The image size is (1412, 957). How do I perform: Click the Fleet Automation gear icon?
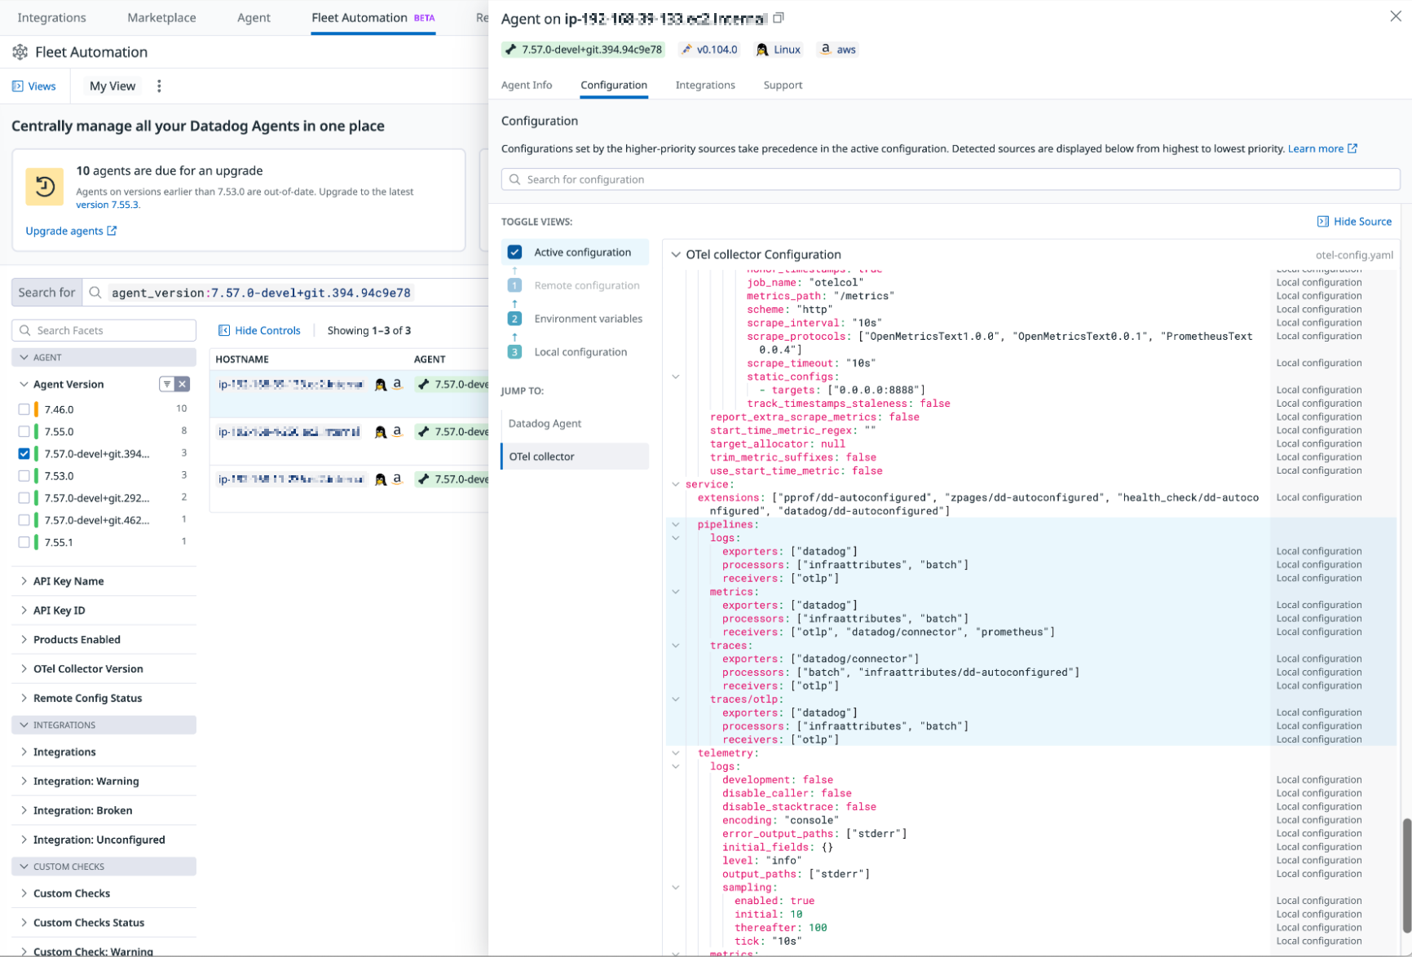click(x=20, y=52)
